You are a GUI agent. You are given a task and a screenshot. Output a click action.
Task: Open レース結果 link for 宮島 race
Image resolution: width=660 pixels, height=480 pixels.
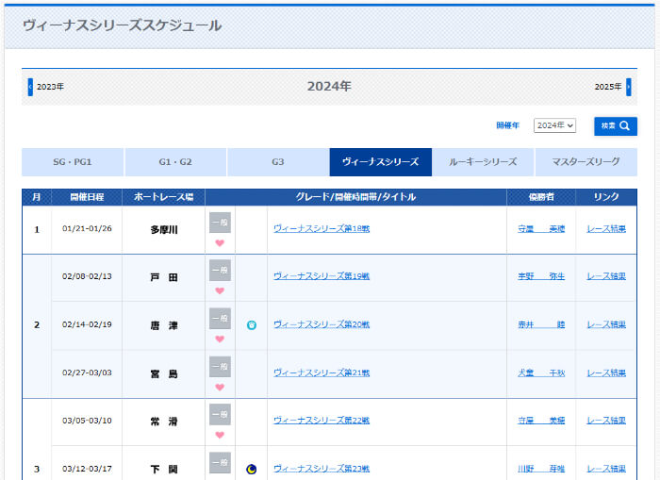coord(606,372)
